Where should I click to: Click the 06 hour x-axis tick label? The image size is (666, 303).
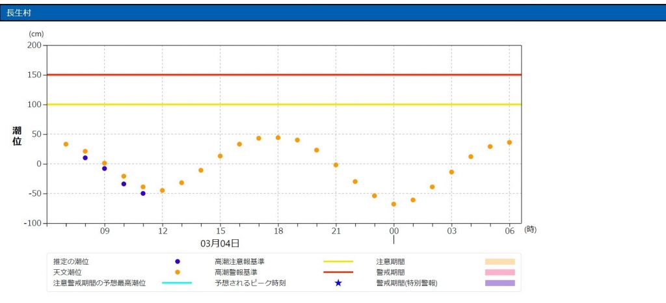click(509, 231)
